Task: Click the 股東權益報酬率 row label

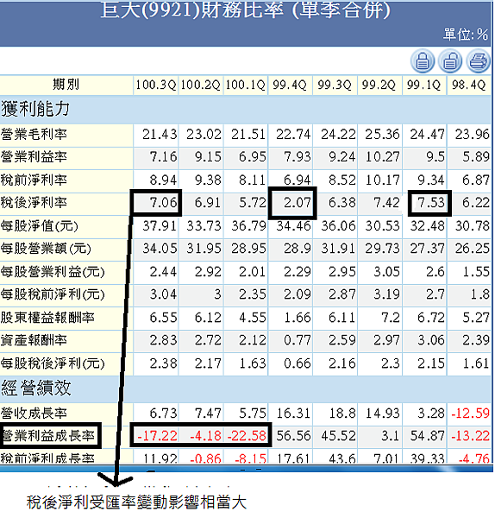Action: click(x=47, y=318)
